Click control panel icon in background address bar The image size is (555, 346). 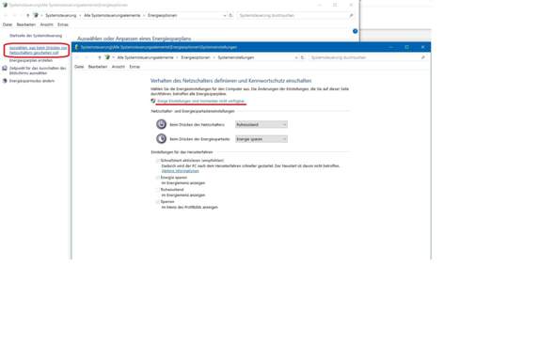[x=36, y=16]
